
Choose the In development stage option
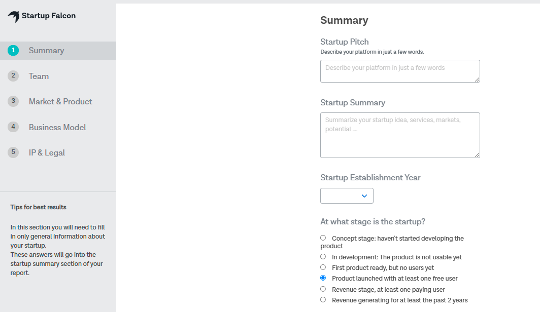(323, 256)
